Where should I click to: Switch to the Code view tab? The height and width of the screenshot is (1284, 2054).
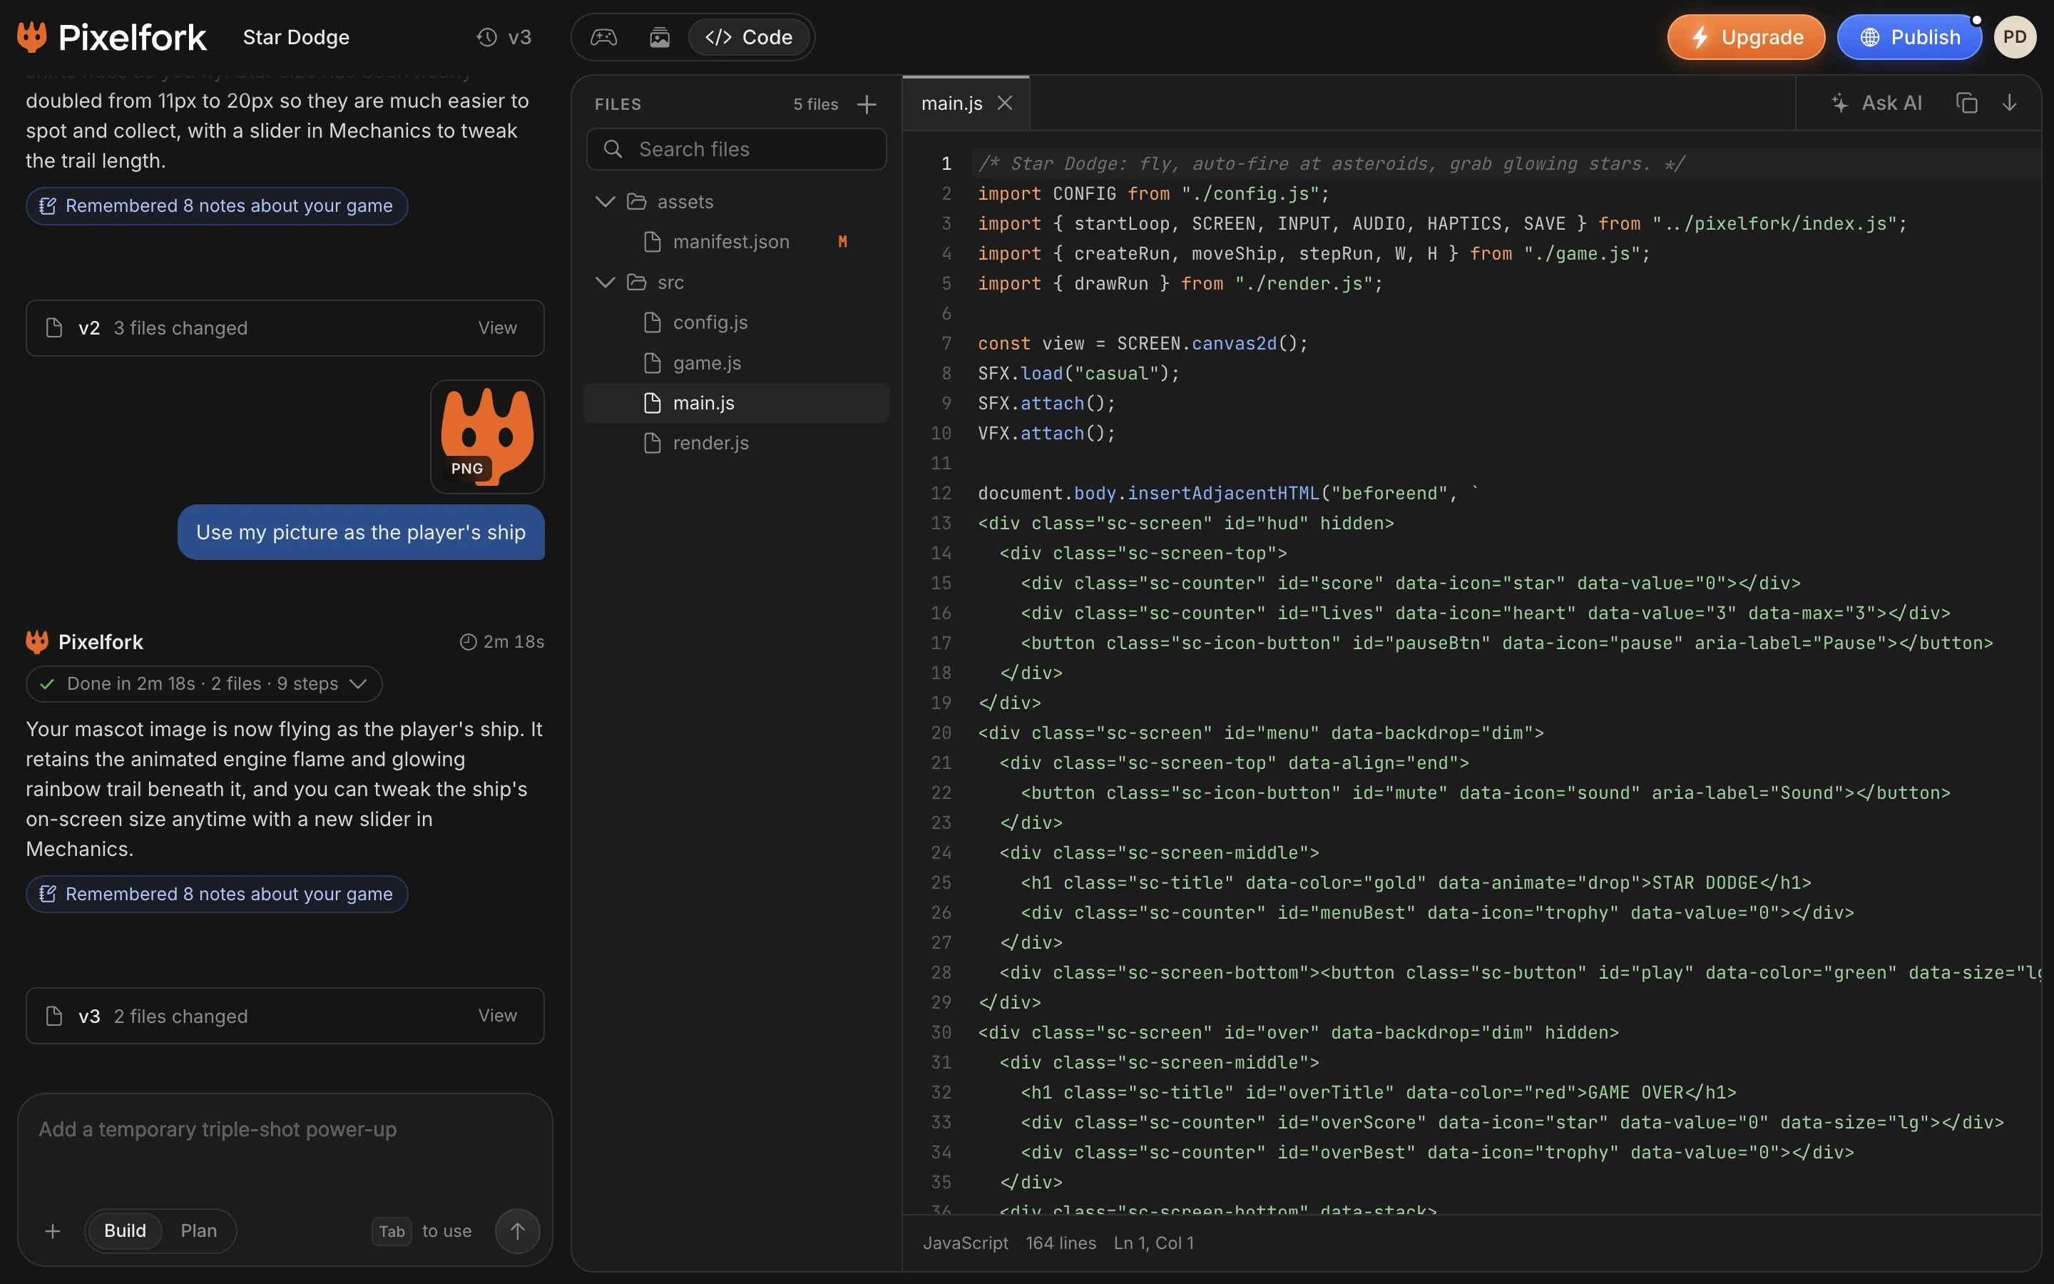(749, 37)
